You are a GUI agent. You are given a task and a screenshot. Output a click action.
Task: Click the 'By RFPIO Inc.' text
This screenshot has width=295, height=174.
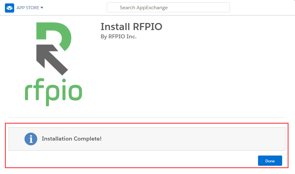coord(118,37)
